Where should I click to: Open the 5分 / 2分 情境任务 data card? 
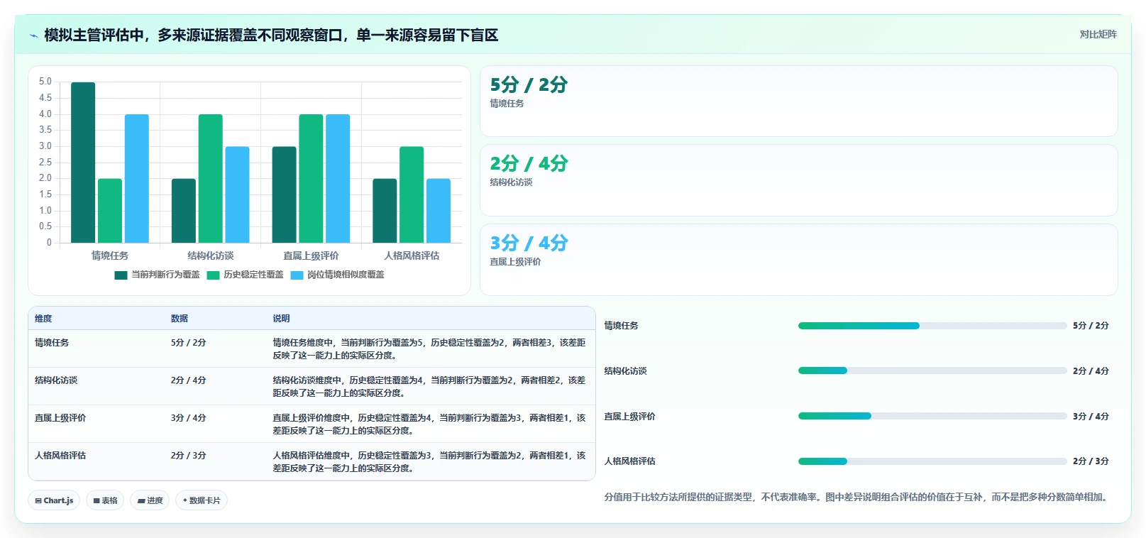(x=799, y=101)
